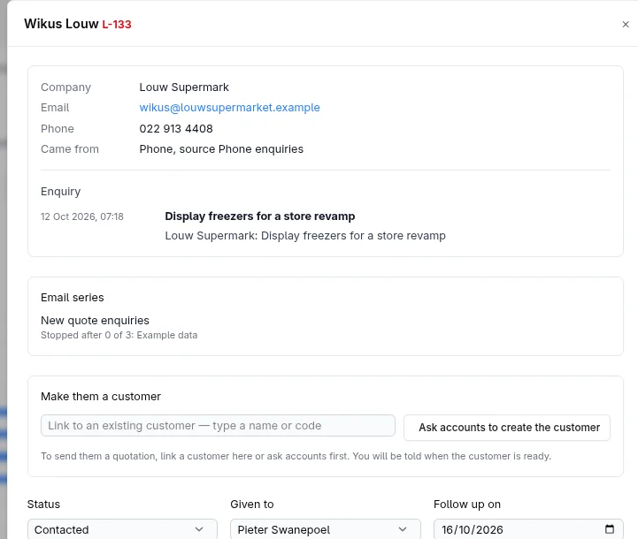638x539 pixels.
Task: Open the Status dropdown showing Contacted
Action: tap(122, 529)
